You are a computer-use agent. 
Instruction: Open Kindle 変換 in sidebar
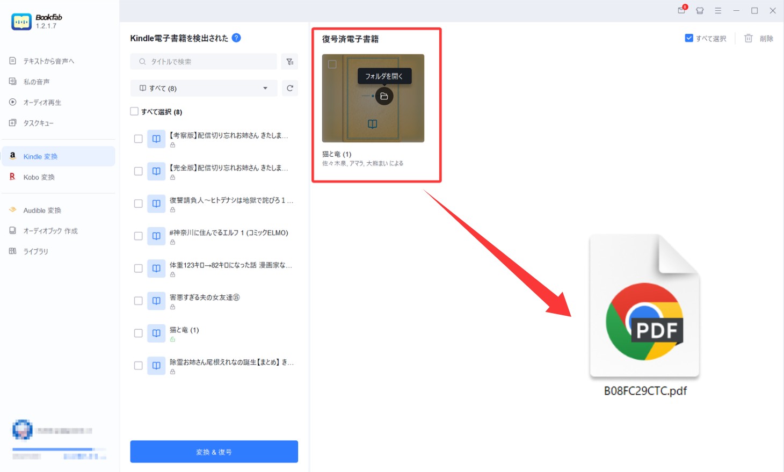pos(40,156)
